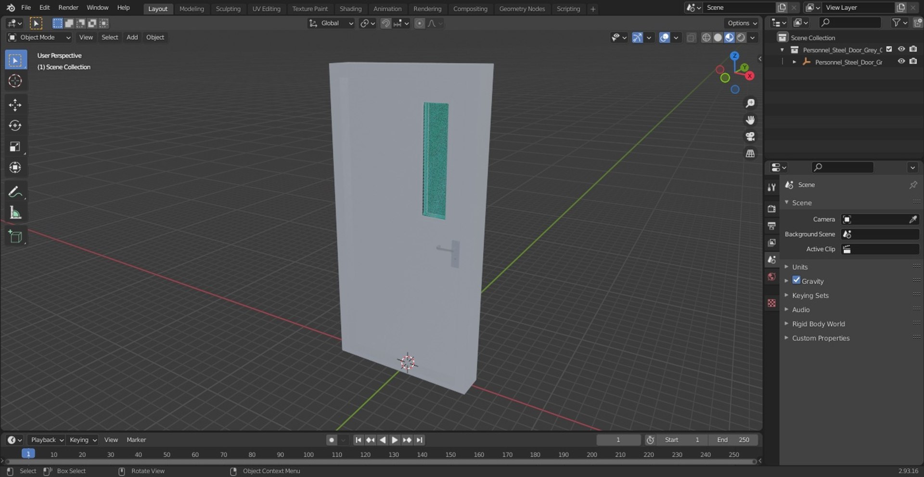
Task: Open the Scene properties tab
Action: (771, 259)
